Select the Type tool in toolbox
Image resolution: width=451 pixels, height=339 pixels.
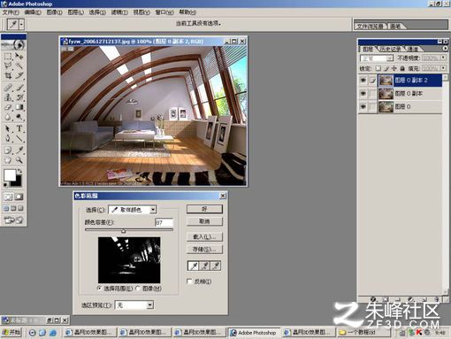(x=19, y=128)
